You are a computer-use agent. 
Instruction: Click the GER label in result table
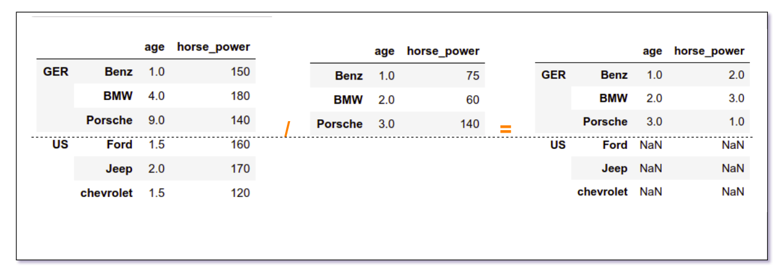[x=554, y=75]
